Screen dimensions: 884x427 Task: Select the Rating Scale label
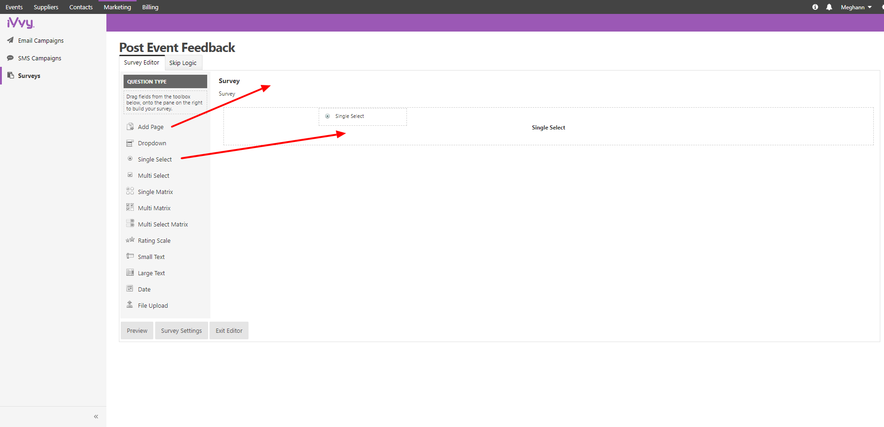click(x=154, y=240)
